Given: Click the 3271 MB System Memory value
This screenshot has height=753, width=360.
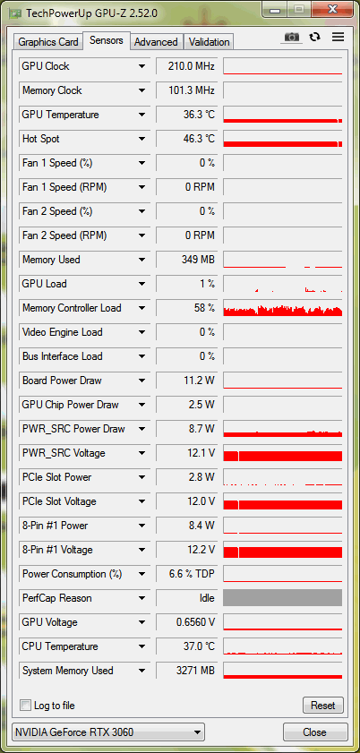Looking at the screenshot, I should coord(187,671).
